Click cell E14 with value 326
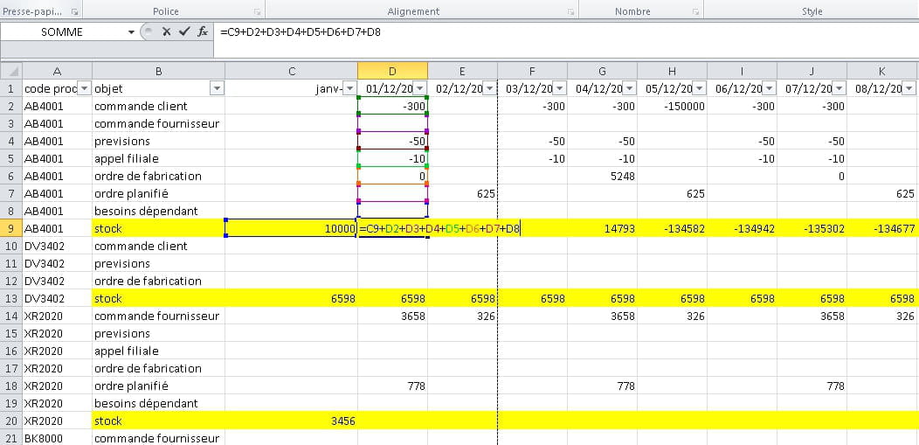 462,316
